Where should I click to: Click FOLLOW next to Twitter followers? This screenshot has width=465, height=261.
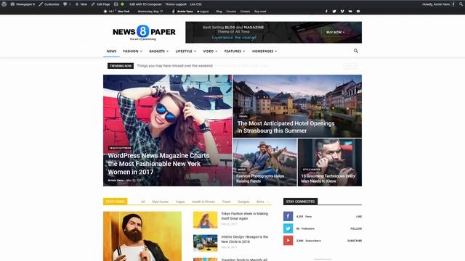click(356, 229)
